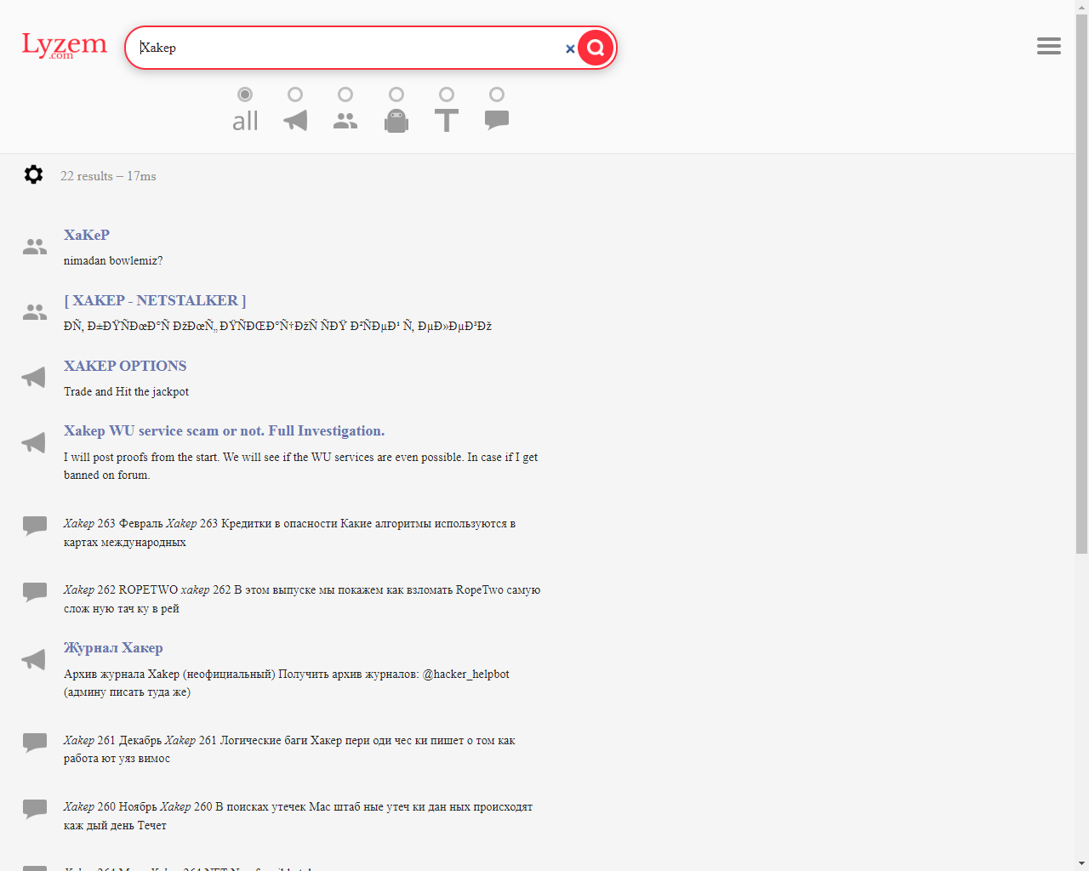Select the 'all' filter radio button

[x=245, y=94]
